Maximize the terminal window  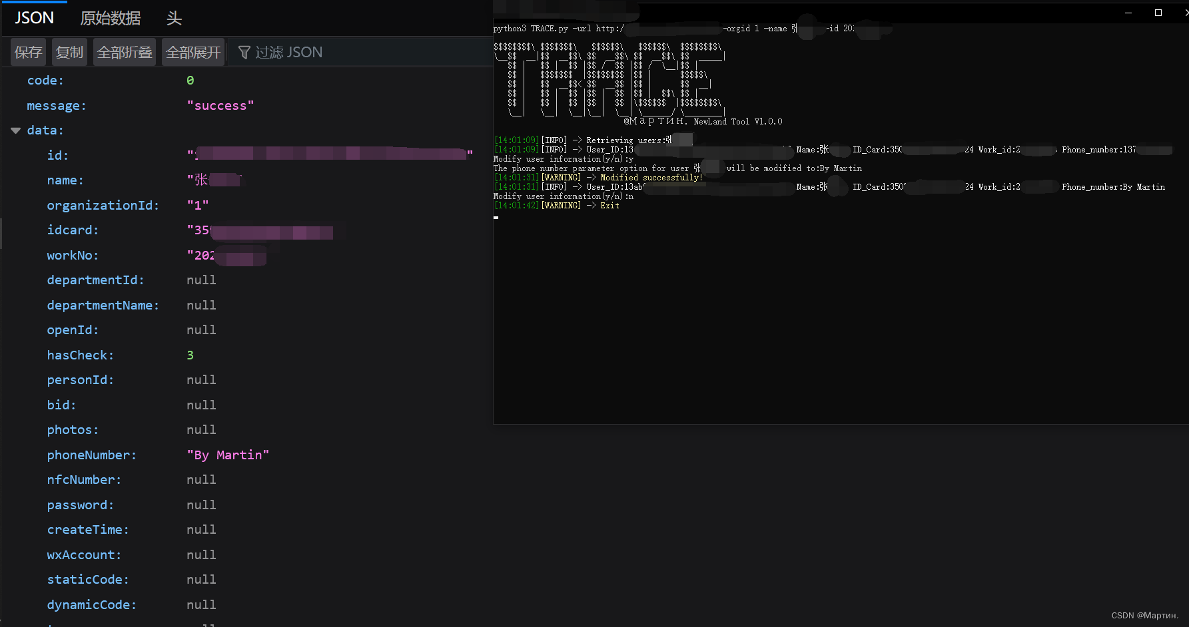[1158, 13]
